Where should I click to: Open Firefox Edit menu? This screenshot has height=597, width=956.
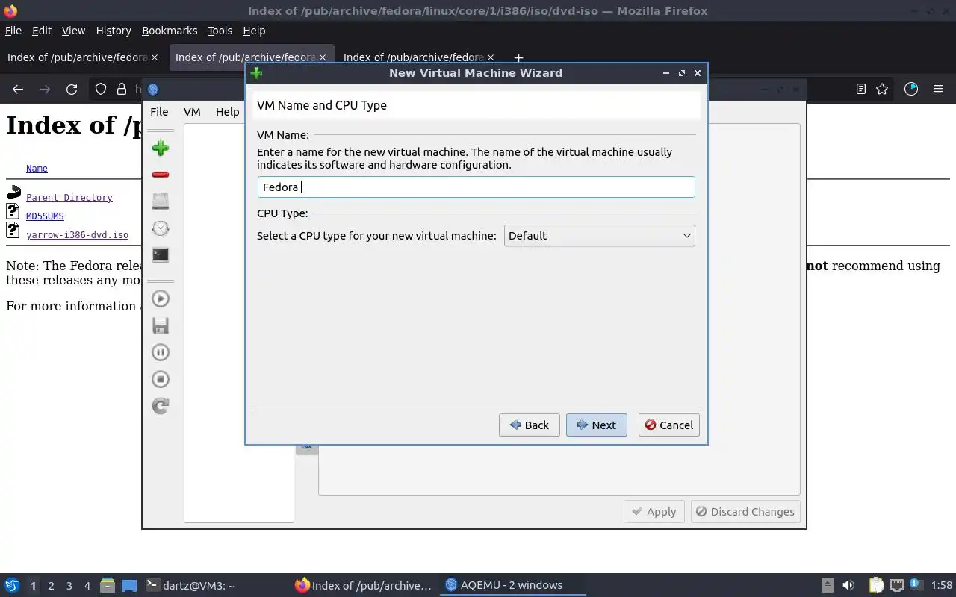click(x=42, y=31)
